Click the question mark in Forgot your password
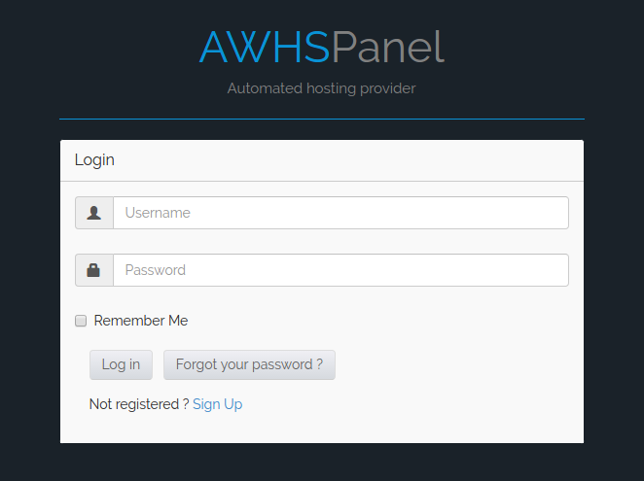644x481 pixels. tap(319, 364)
